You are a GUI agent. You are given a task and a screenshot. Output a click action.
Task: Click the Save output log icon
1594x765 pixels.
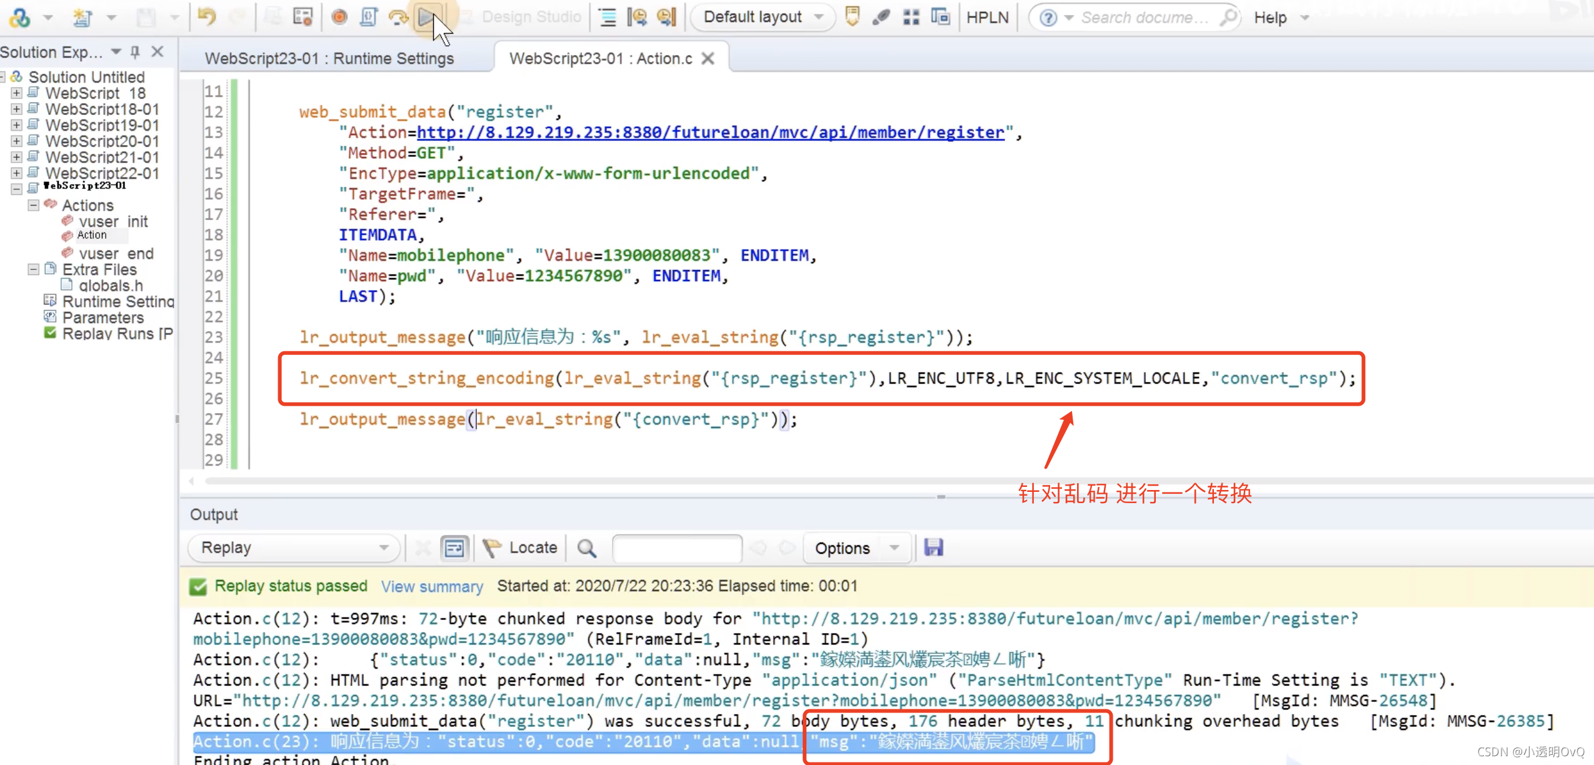click(x=933, y=547)
